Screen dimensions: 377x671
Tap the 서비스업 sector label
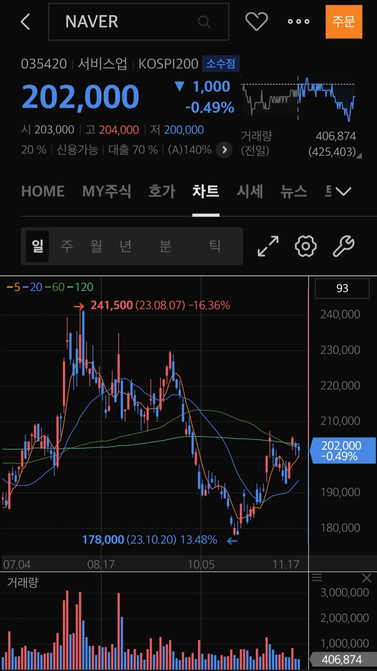pos(102,64)
